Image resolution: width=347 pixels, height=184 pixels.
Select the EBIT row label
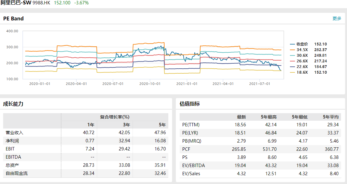coord(10,149)
